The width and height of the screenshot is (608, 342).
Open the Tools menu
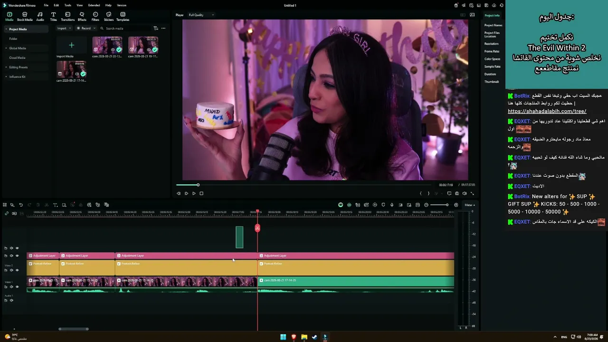68,5
